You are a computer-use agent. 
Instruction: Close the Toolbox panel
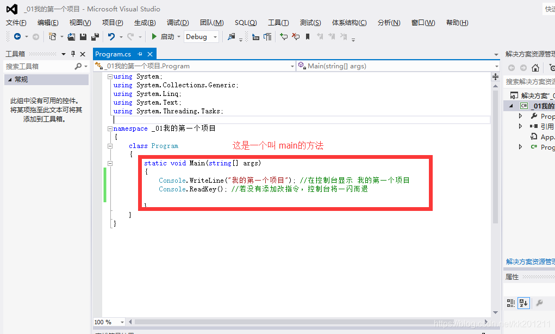point(83,54)
